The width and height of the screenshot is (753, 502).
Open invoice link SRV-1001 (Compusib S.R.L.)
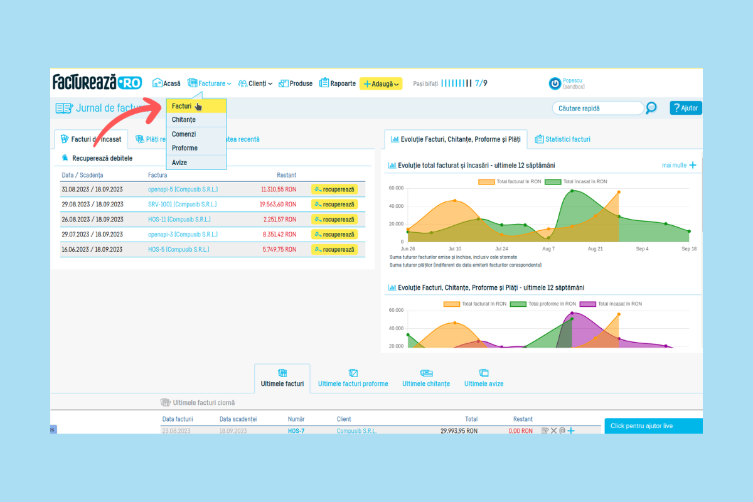pyautogui.click(x=183, y=204)
